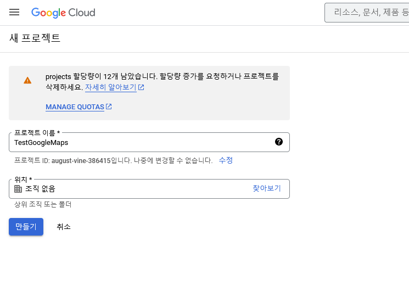Screen dimensions: 409x291
Task: Click the organization building icon in 위치 field
Action: pos(18,189)
